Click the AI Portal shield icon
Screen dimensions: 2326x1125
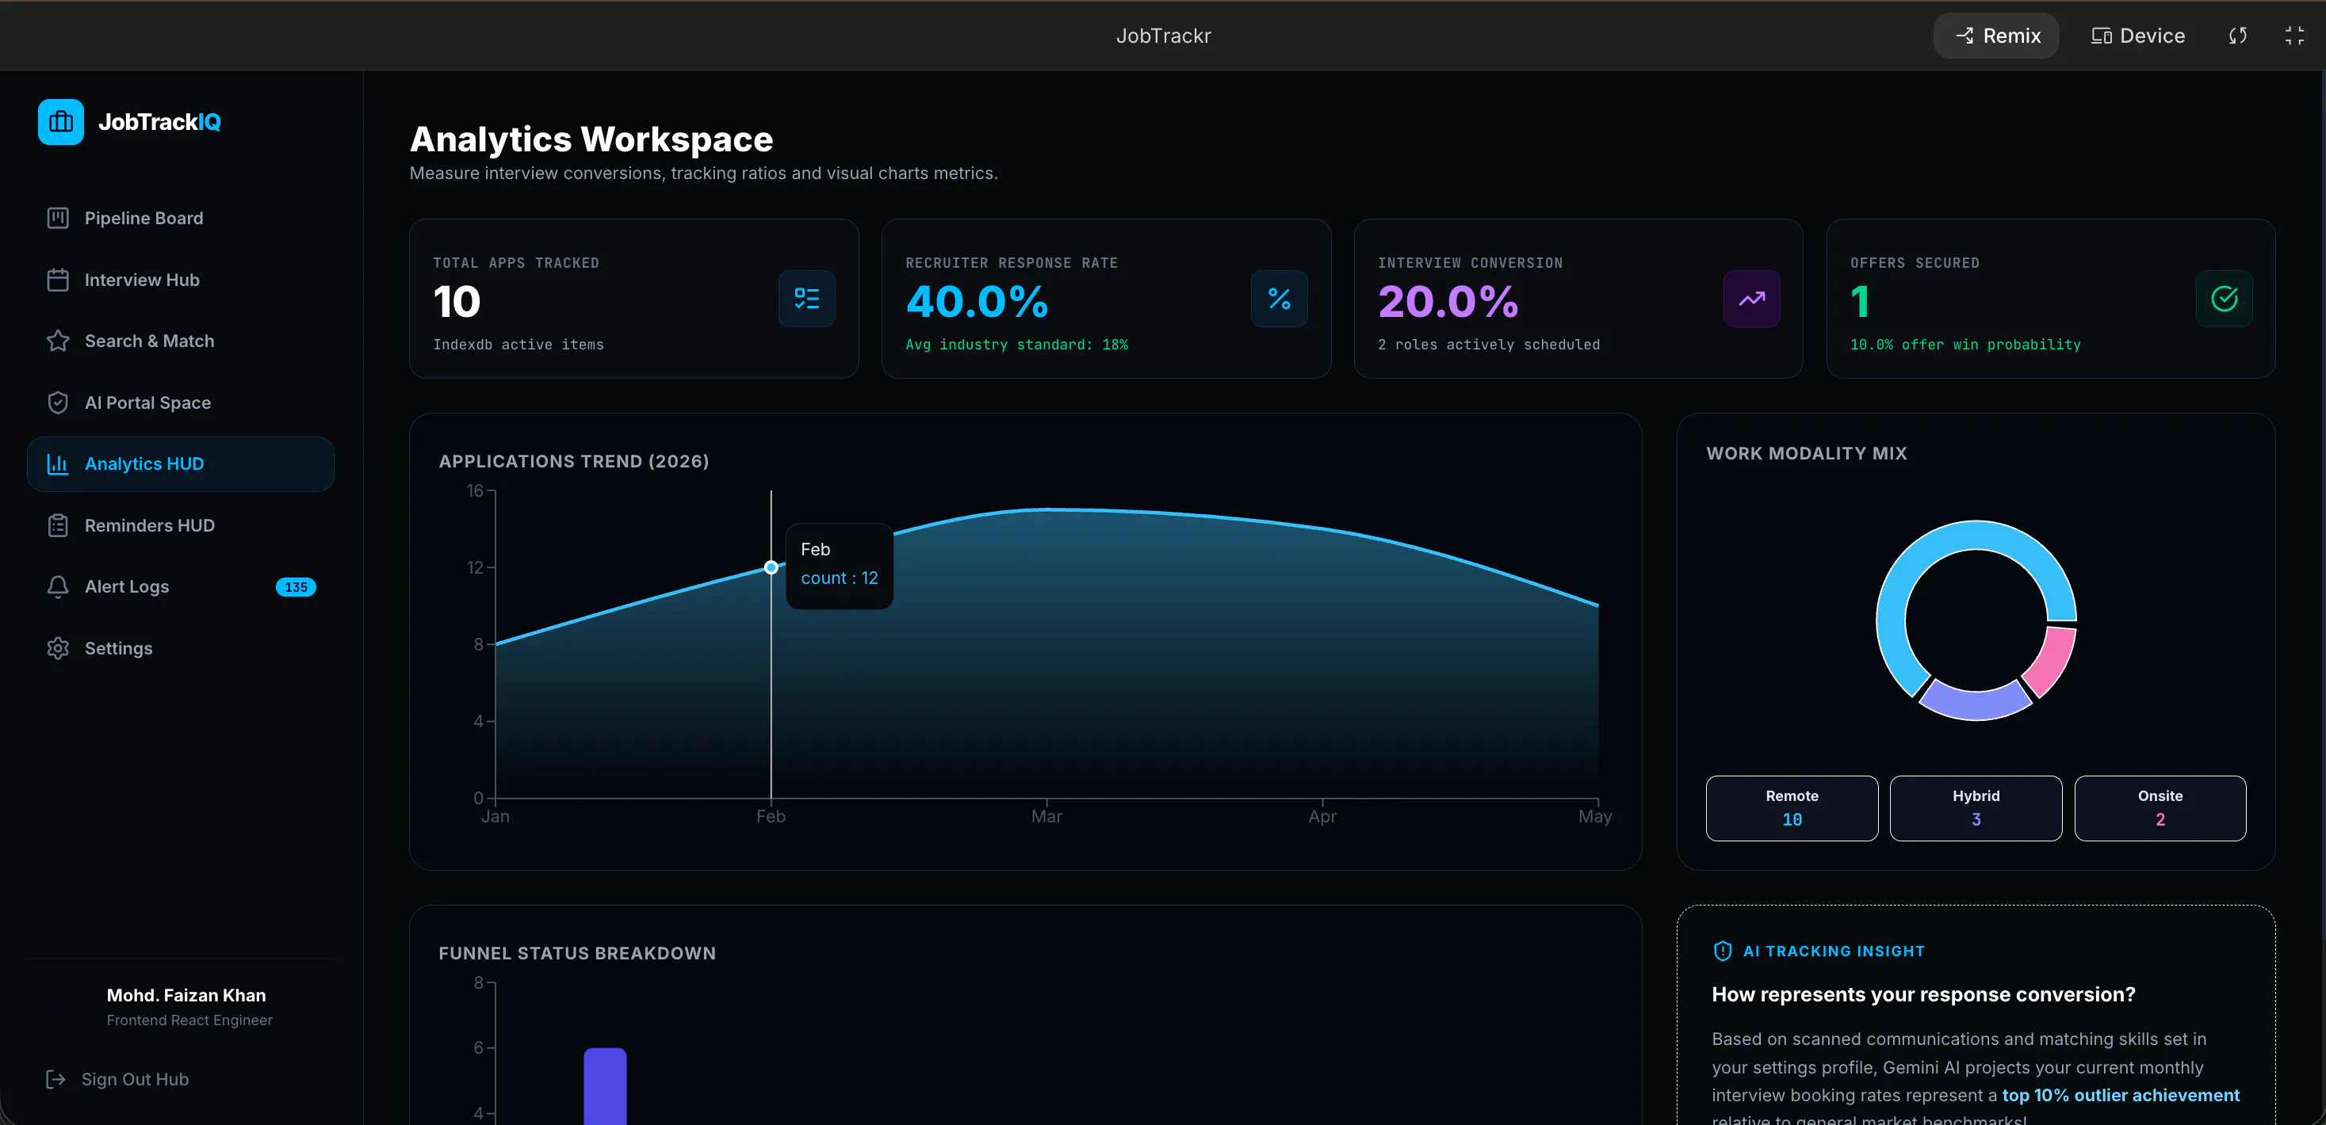tap(58, 402)
